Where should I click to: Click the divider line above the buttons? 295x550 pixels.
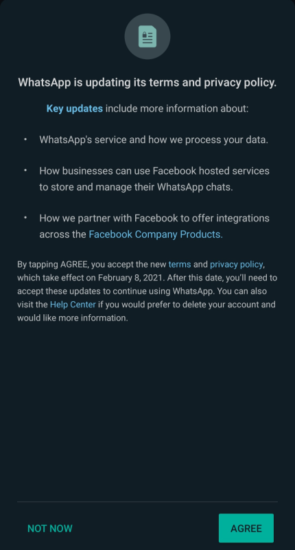(x=147, y=502)
